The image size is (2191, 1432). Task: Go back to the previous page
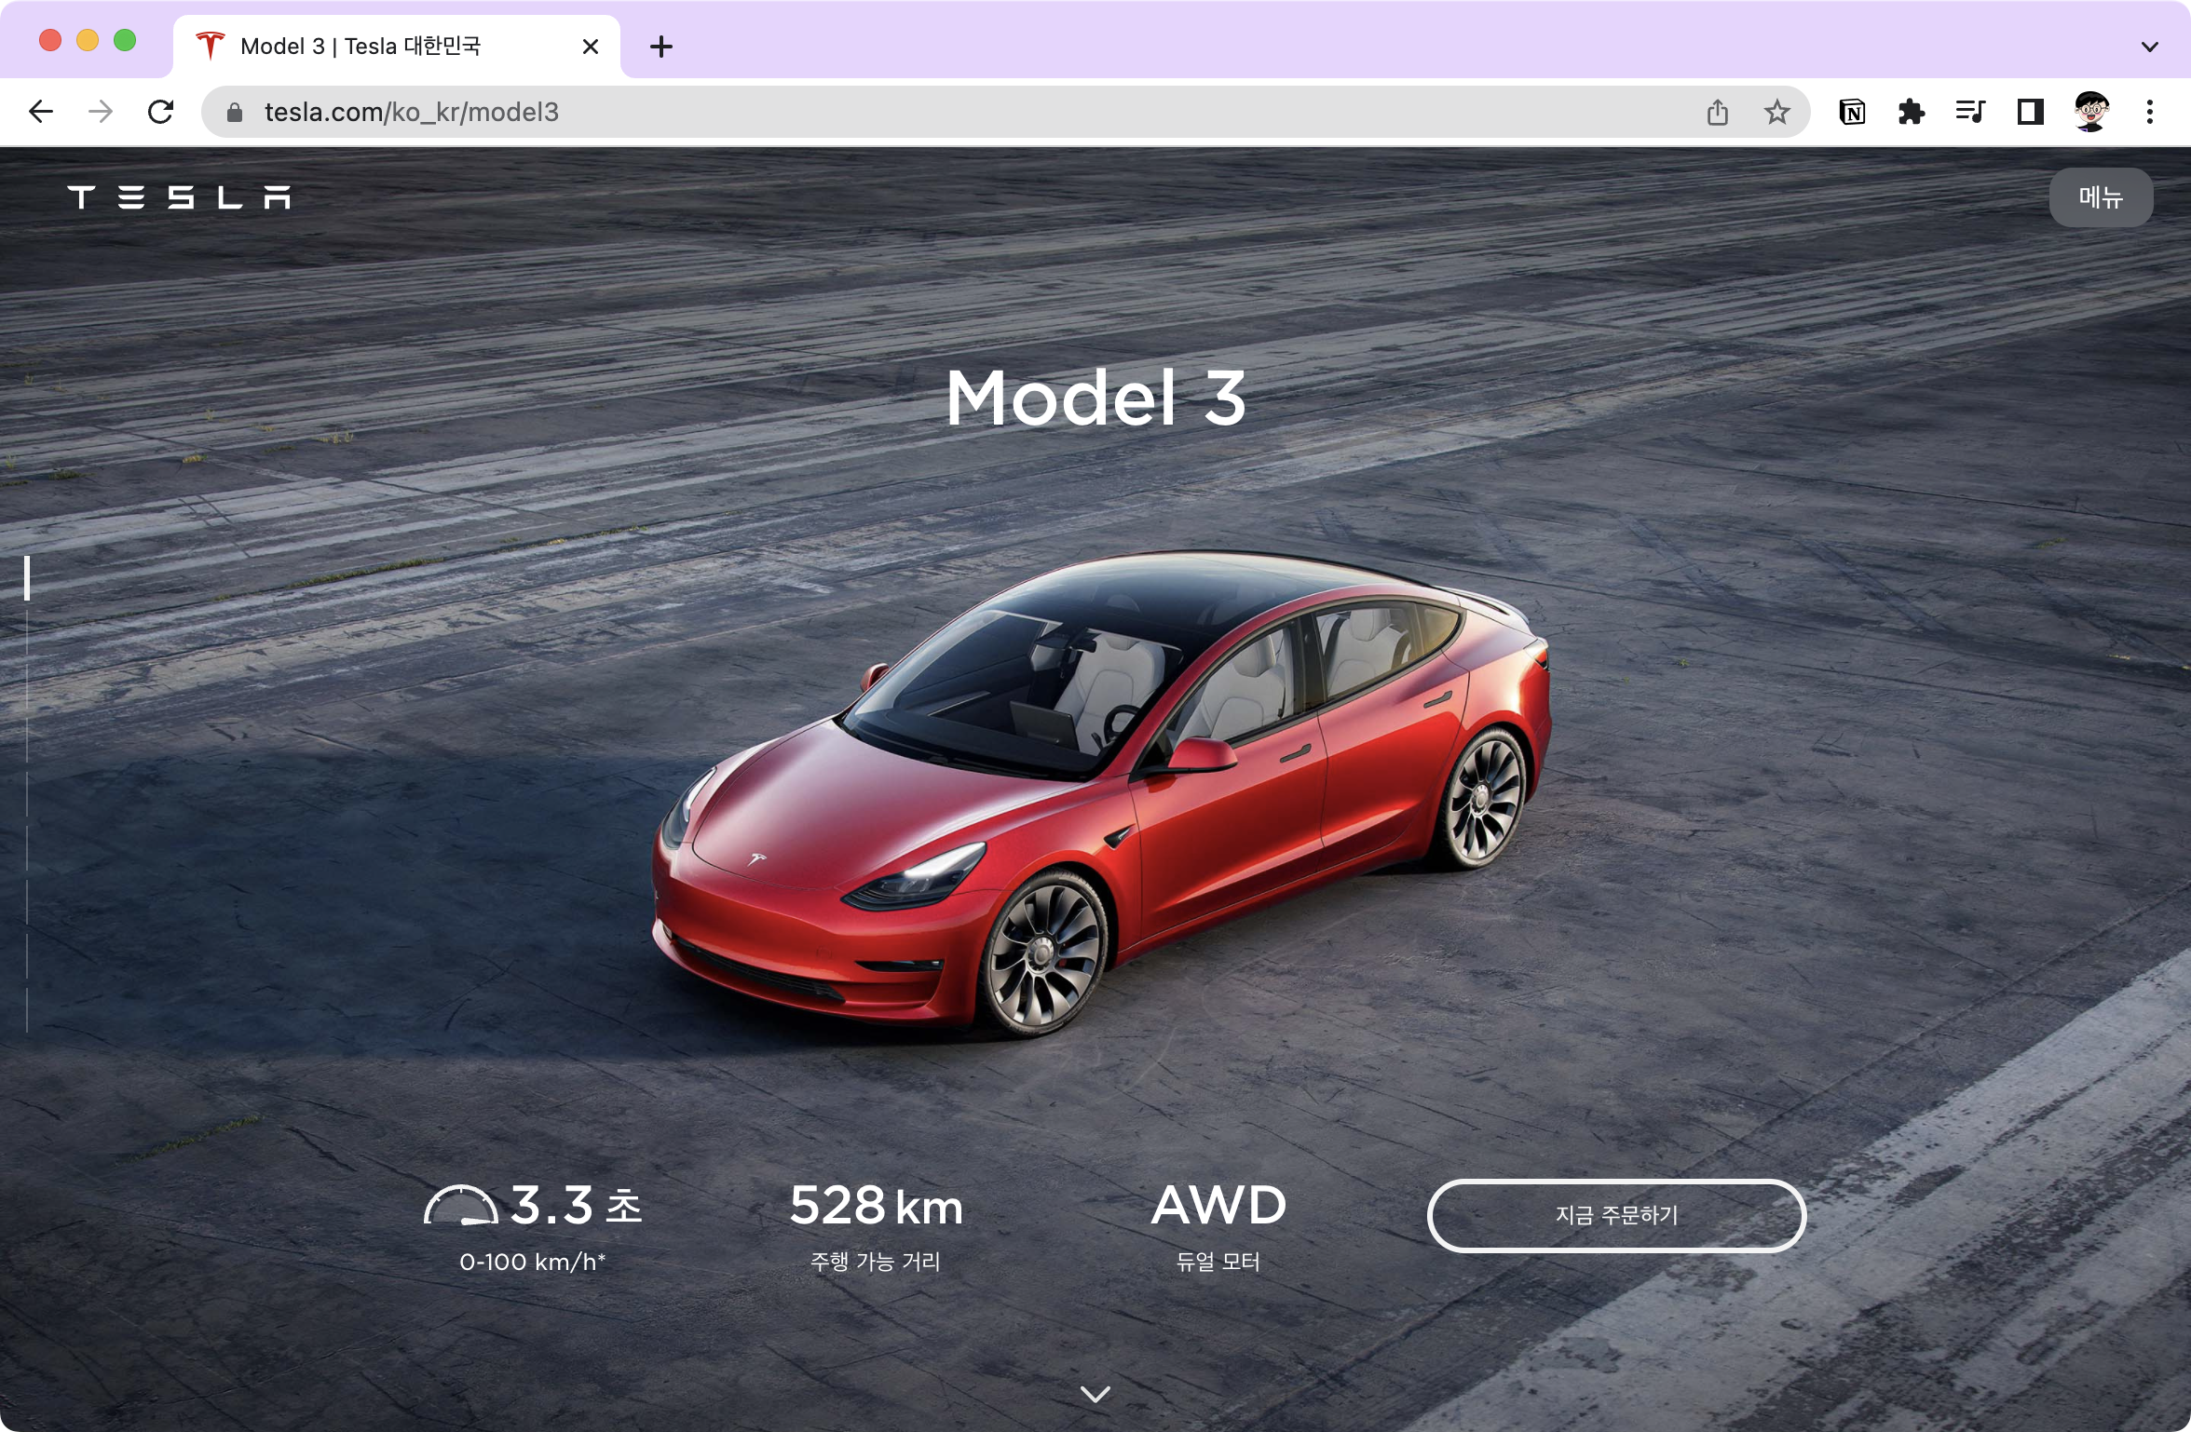point(41,113)
